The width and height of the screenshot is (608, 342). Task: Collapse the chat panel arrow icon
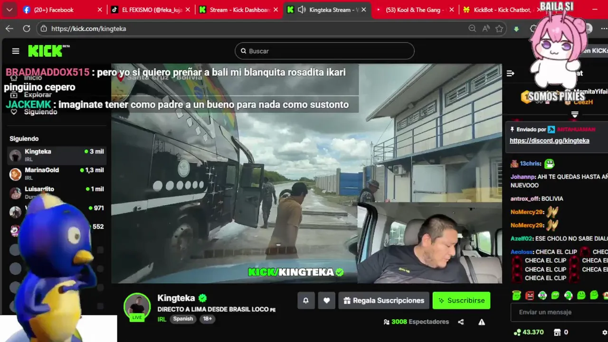pos(511,73)
